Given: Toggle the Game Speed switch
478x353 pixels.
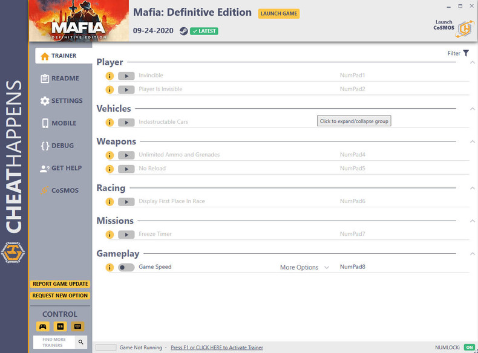Looking at the screenshot, I should [x=126, y=267].
